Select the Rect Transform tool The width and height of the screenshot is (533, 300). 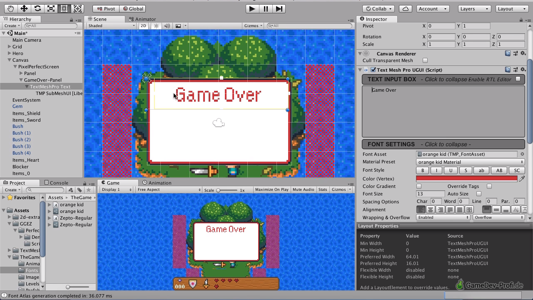(x=64, y=9)
